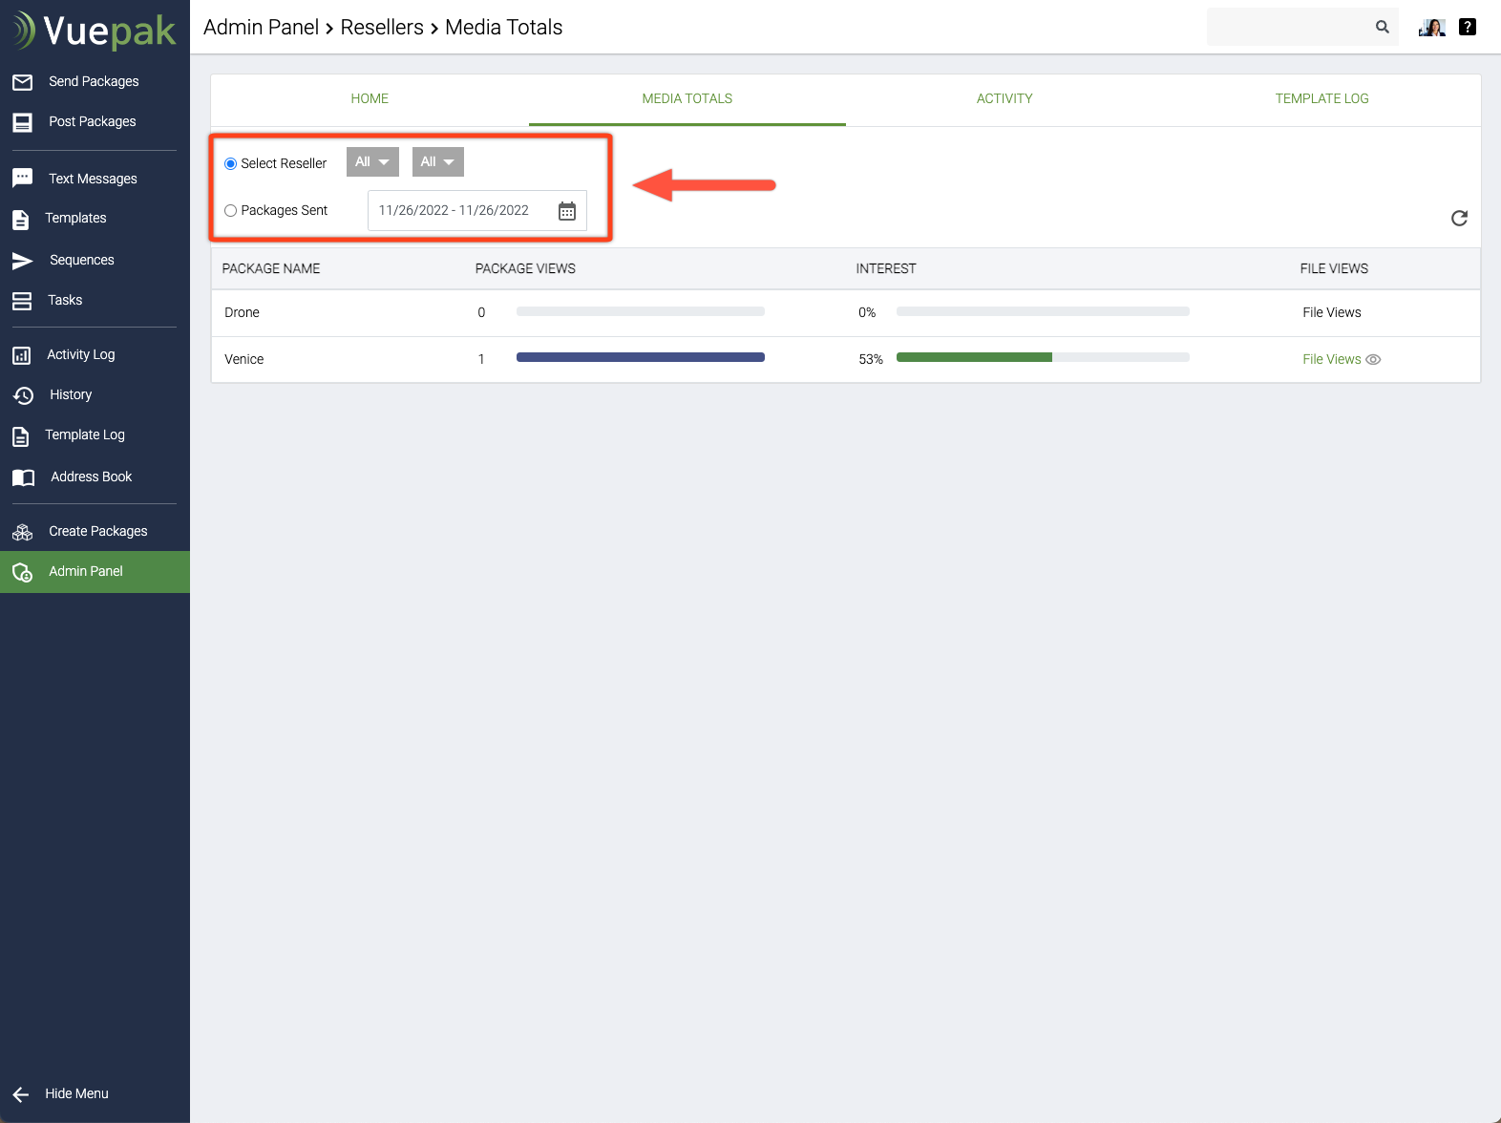Select the Packages Sent radio button
Image resolution: width=1501 pixels, height=1123 pixels.
(x=230, y=211)
